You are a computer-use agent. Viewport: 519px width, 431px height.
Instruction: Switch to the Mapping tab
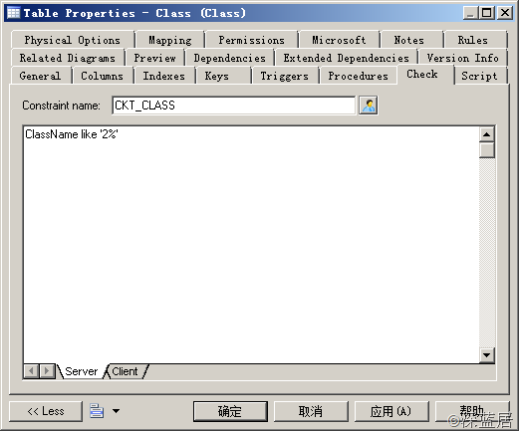[x=170, y=40]
